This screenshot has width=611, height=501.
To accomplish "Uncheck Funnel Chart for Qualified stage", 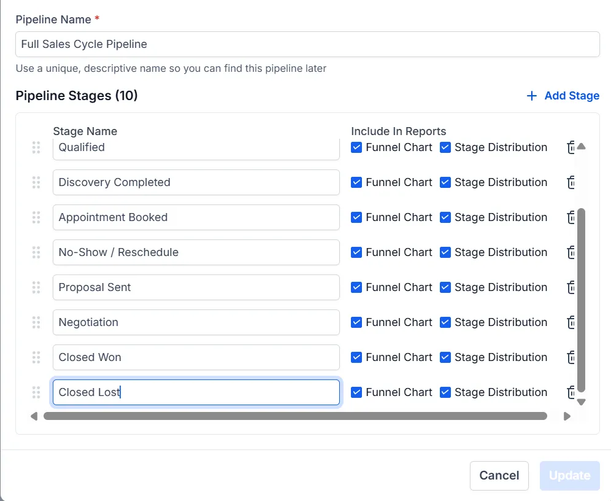I will pyautogui.click(x=356, y=147).
